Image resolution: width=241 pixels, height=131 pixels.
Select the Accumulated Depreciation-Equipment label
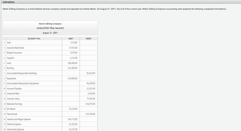click(x=23, y=83)
